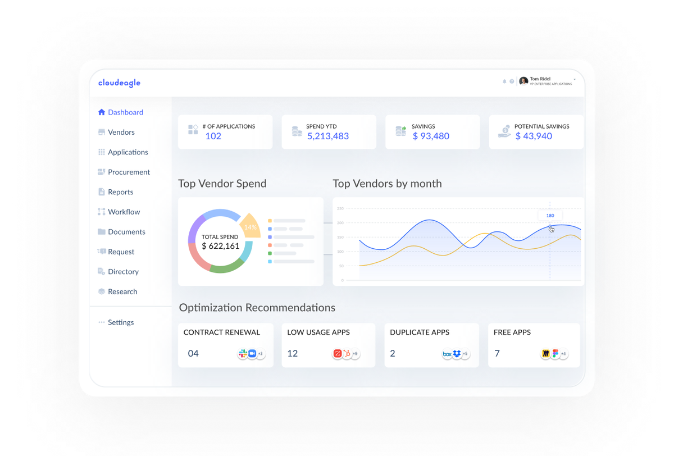Image resolution: width=674 pixels, height=456 pixels.
Task: Click the Miro icon in Free Apps
Action: [x=546, y=354]
